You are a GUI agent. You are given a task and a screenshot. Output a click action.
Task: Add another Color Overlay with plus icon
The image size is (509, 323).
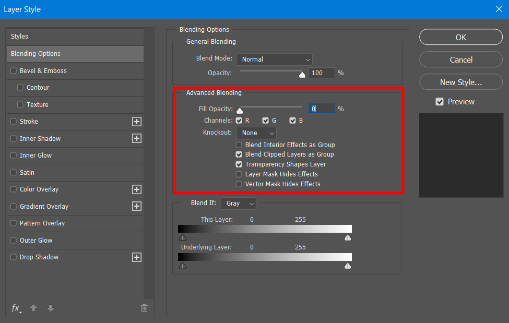pyautogui.click(x=137, y=189)
